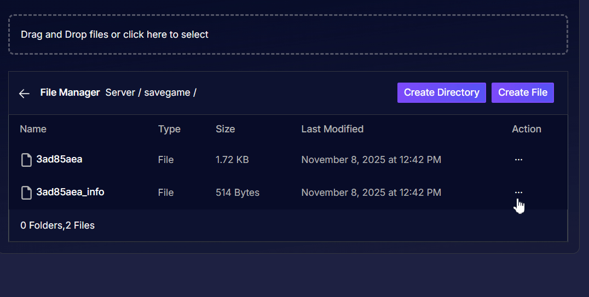The width and height of the screenshot is (589, 297).
Task: Click the file icon next to 3ad85aea
Action: pos(26,160)
